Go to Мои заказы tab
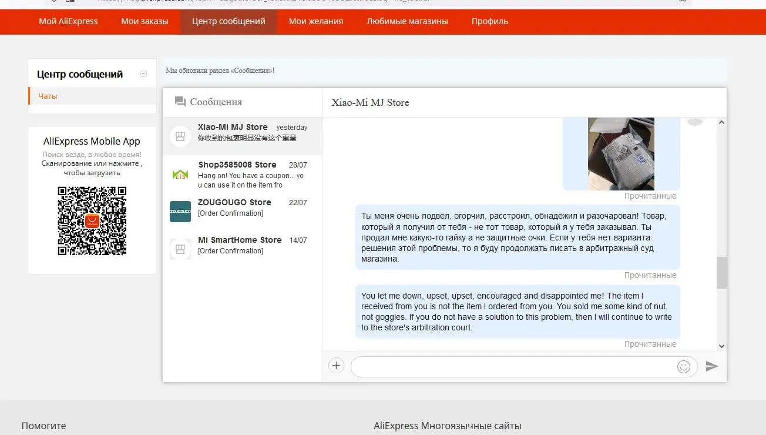The image size is (766, 435). [x=145, y=21]
